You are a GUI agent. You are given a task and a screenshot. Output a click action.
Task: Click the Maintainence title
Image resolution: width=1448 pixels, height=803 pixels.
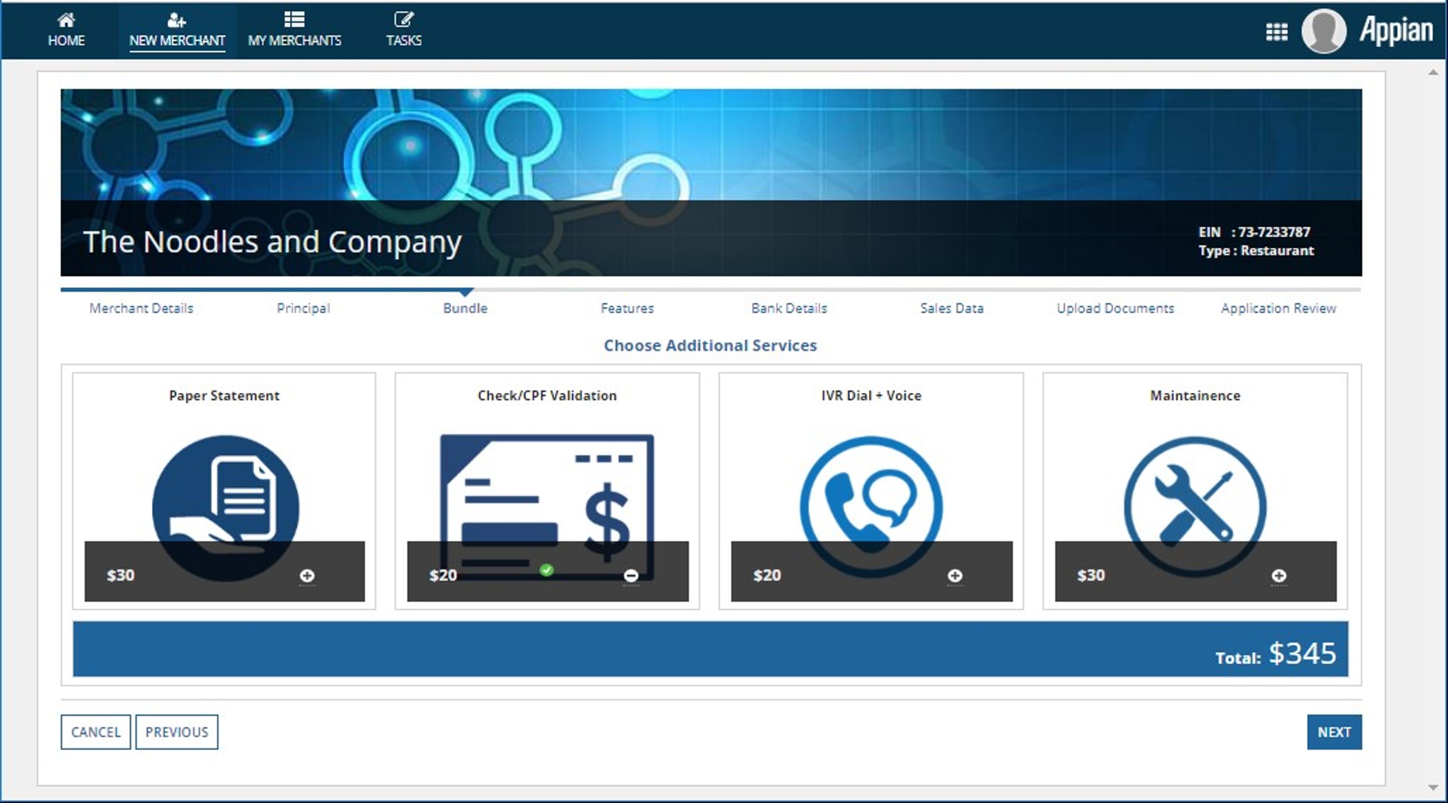(x=1195, y=395)
